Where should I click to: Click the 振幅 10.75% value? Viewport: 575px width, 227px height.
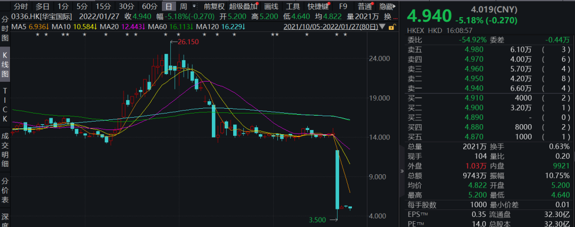(x=558, y=175)
